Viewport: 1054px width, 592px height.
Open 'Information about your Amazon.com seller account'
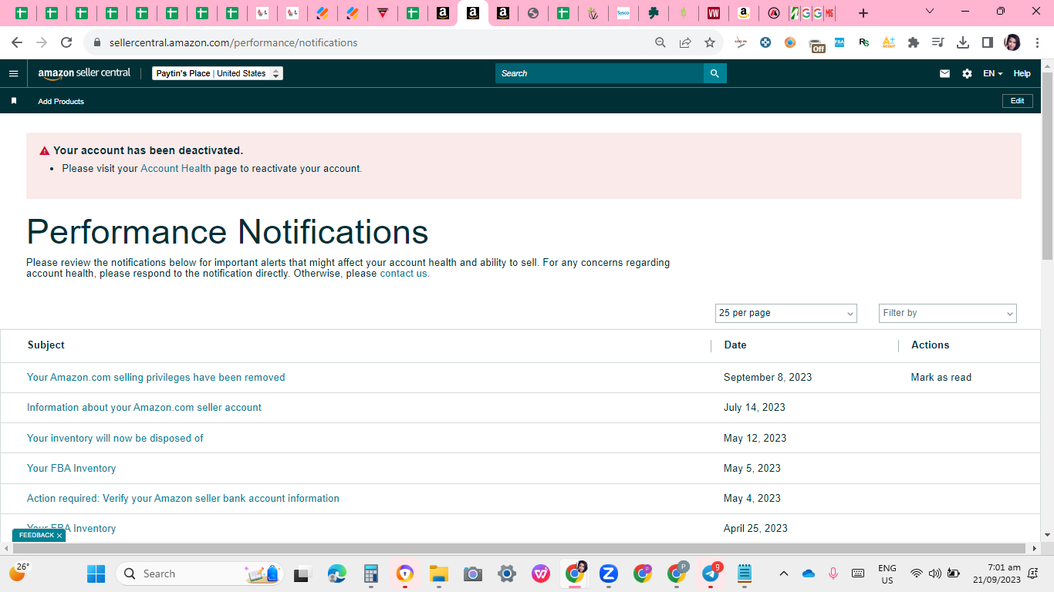144,407
